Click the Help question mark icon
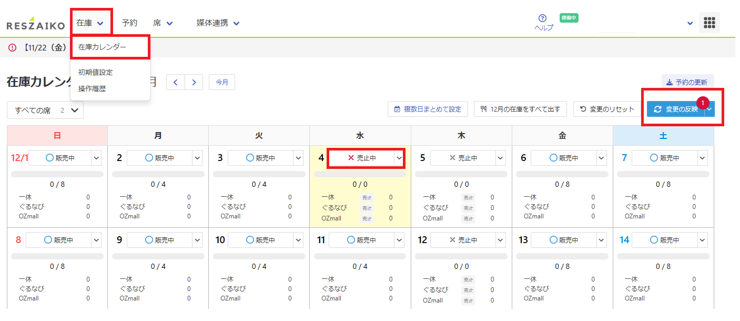Image resolution: width=740 pixels, height=321 pixels. tap(543, 18)
